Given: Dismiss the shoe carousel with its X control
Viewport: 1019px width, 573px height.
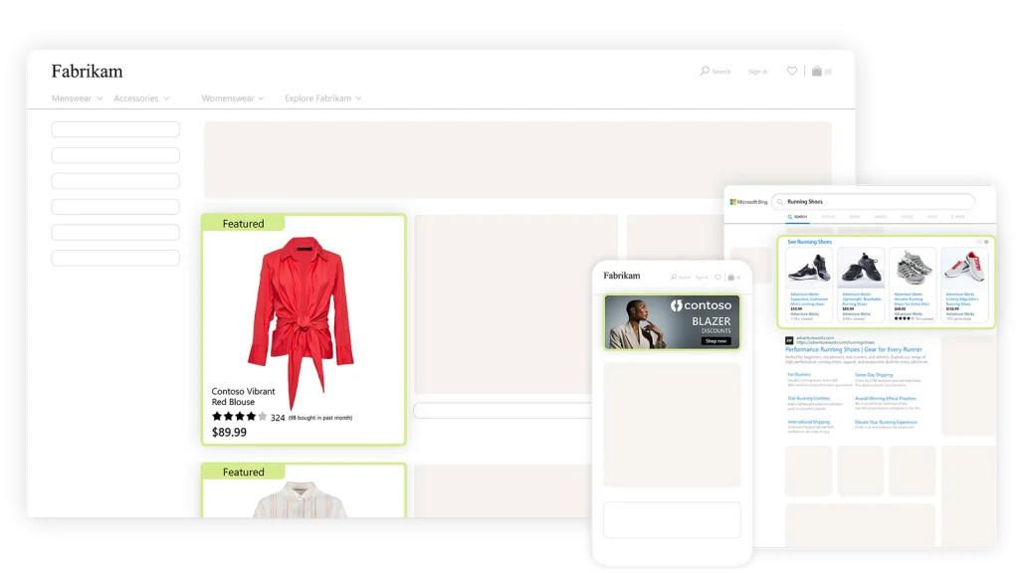Looking at the screenshot, I should (x=977, y=242).
